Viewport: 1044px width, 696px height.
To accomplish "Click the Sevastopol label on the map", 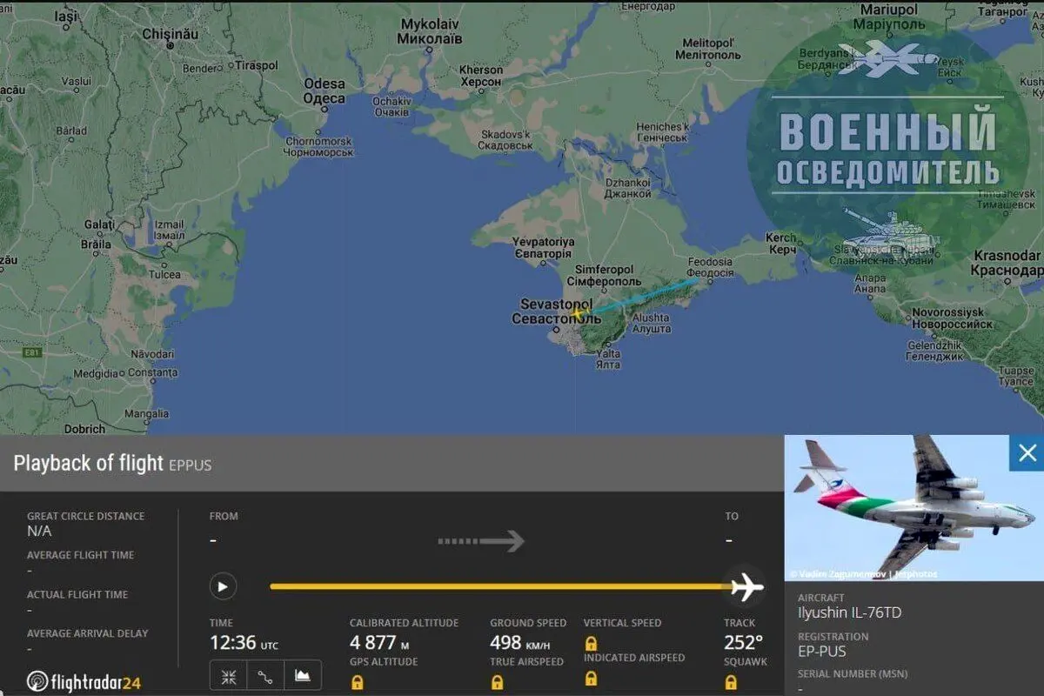I will [x=556, y=311].
